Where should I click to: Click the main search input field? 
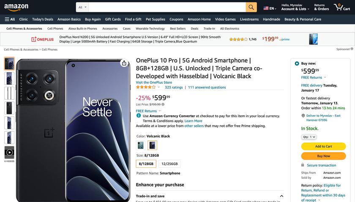(167, 7)
